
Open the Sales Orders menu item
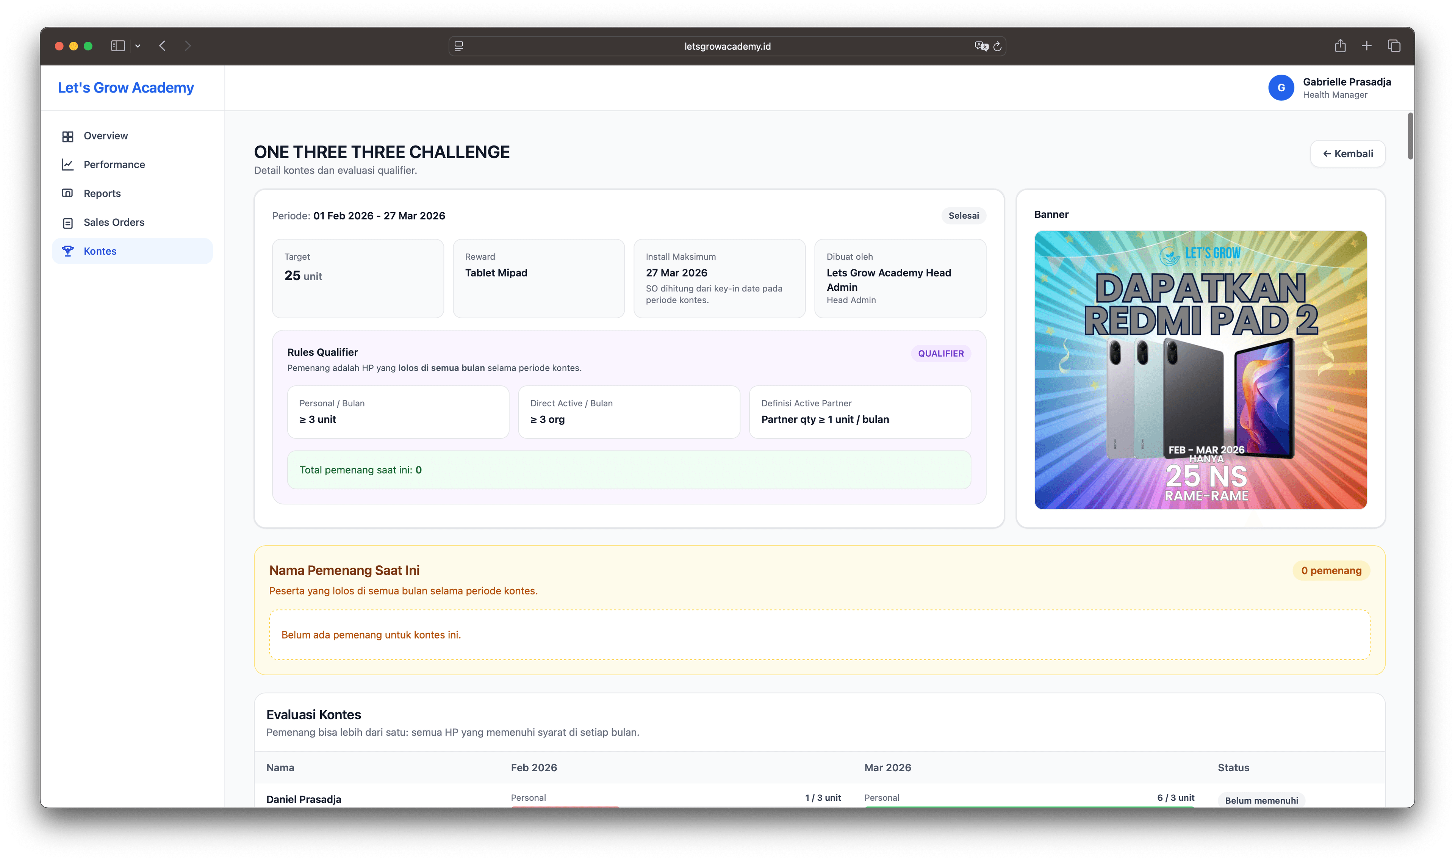tap(132, 222)
